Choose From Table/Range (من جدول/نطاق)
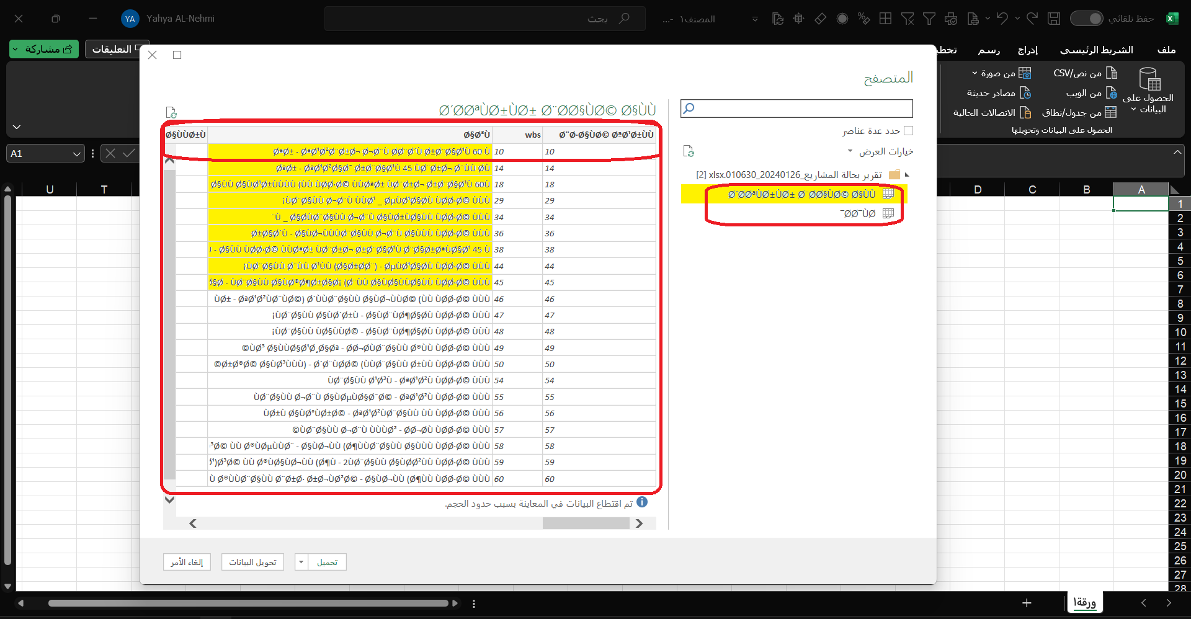The height and width of the screenshot is (619, 1191). tap(1110, 112)
